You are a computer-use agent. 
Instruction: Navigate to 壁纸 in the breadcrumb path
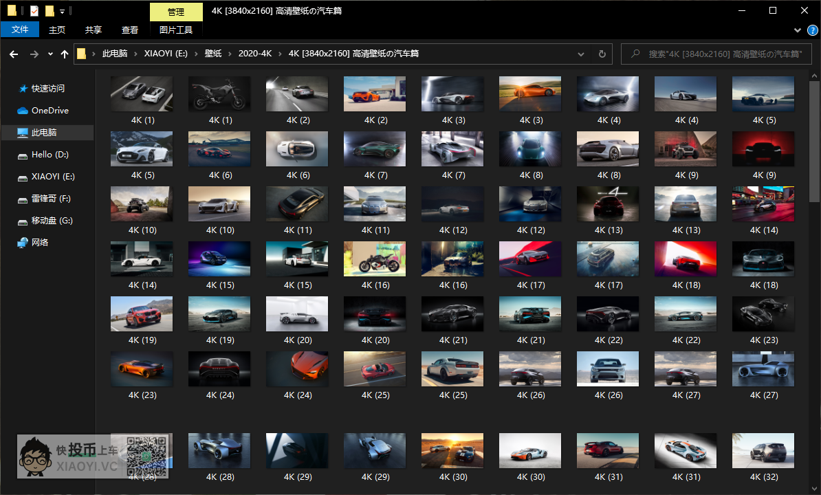pyautogui.click(x=213, y=54)
